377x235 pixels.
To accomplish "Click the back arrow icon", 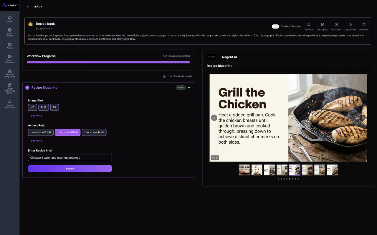I will (28, 7).
